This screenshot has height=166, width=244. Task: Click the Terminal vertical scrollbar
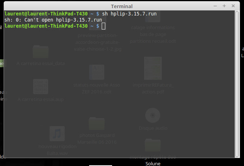coord(237,84)
